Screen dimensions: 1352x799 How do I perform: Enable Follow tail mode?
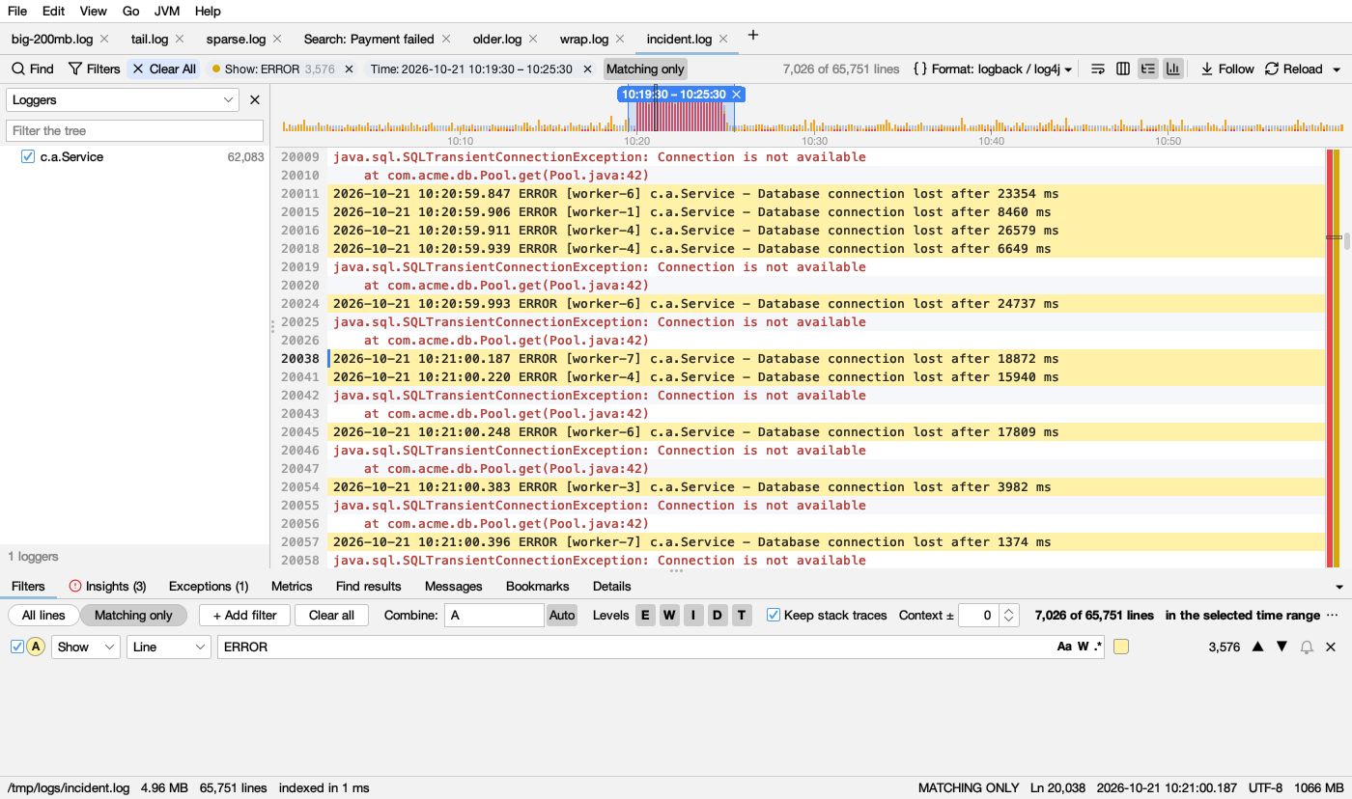[x=1227, y=69]
